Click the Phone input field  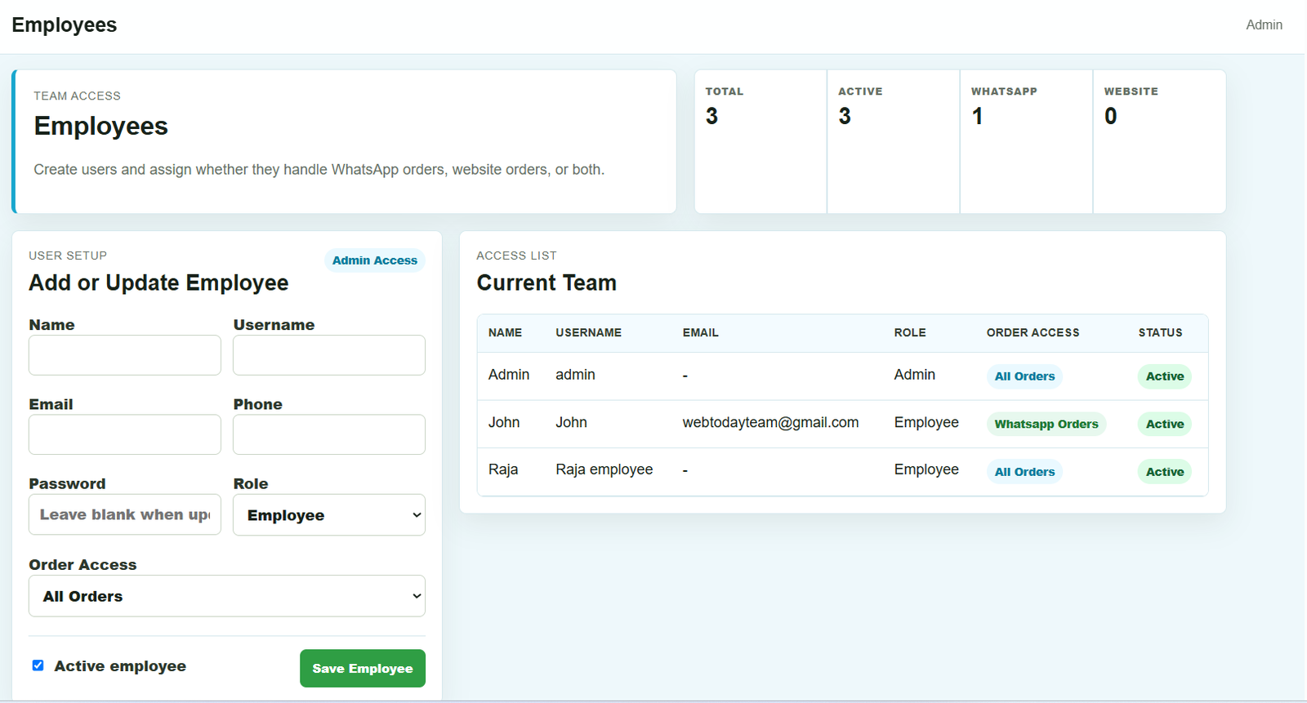pos(329,434)
